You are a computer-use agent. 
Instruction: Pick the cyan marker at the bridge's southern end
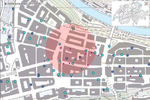(109, 46)
